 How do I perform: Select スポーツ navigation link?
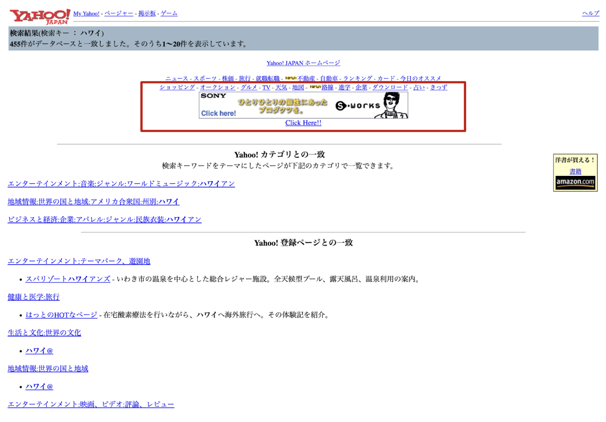pyautogui.click(x=205, y=78)
